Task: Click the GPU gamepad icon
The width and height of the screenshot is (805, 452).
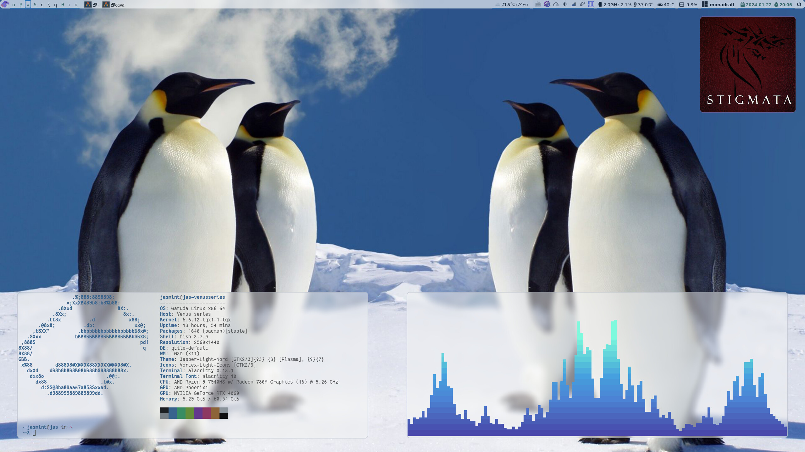Action: pos(660,5)
